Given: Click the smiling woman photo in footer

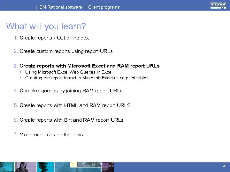Looking at the screenshot, I should tap(26, 167).
